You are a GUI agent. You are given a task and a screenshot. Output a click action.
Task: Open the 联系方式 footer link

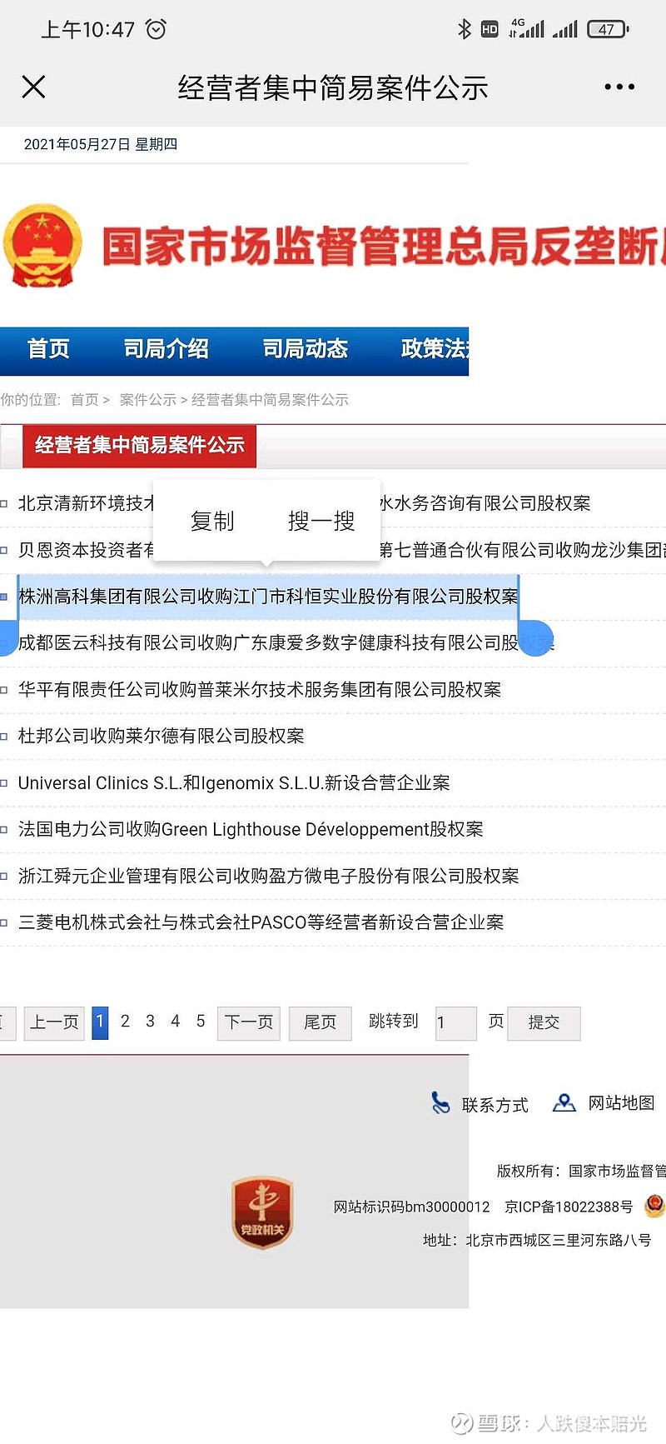click(x=495, y=1105)
